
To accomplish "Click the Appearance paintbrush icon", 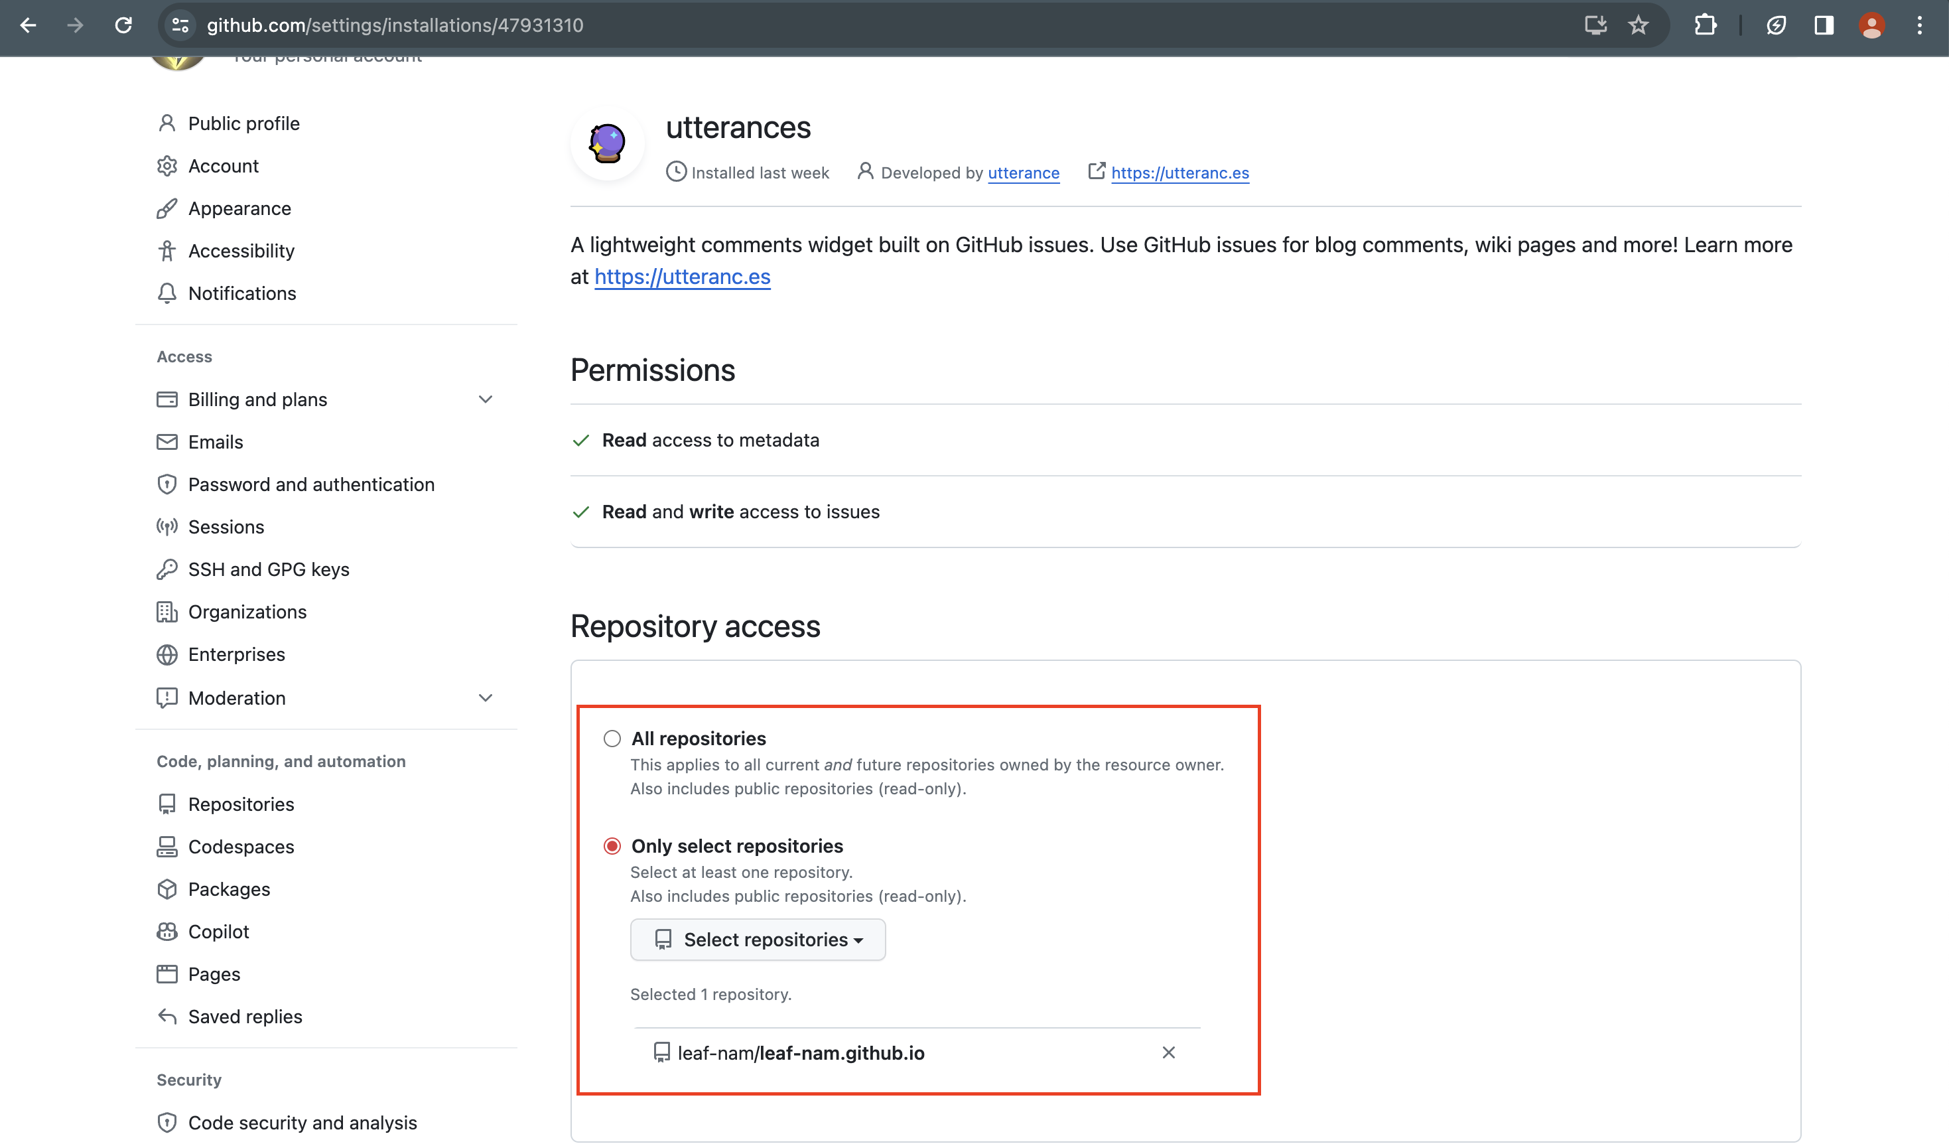I will [x=167, y=208].
